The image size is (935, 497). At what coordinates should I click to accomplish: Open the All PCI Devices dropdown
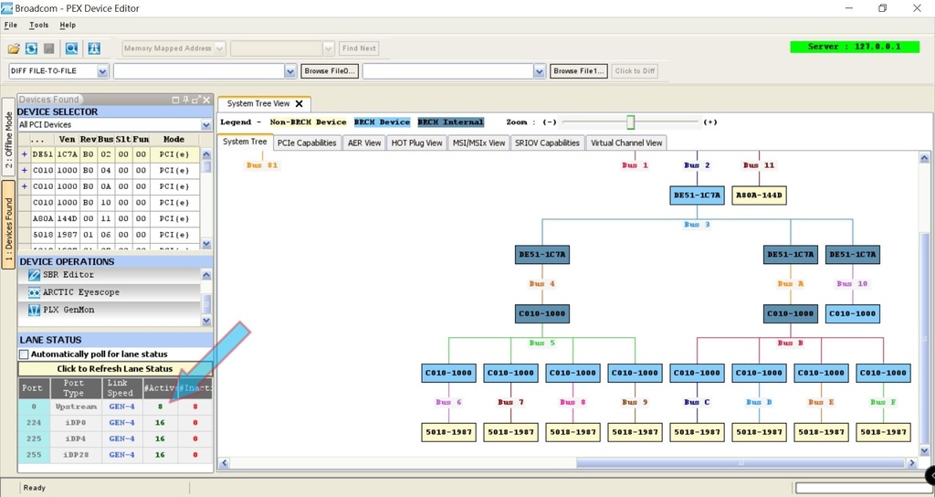(206, 125)
